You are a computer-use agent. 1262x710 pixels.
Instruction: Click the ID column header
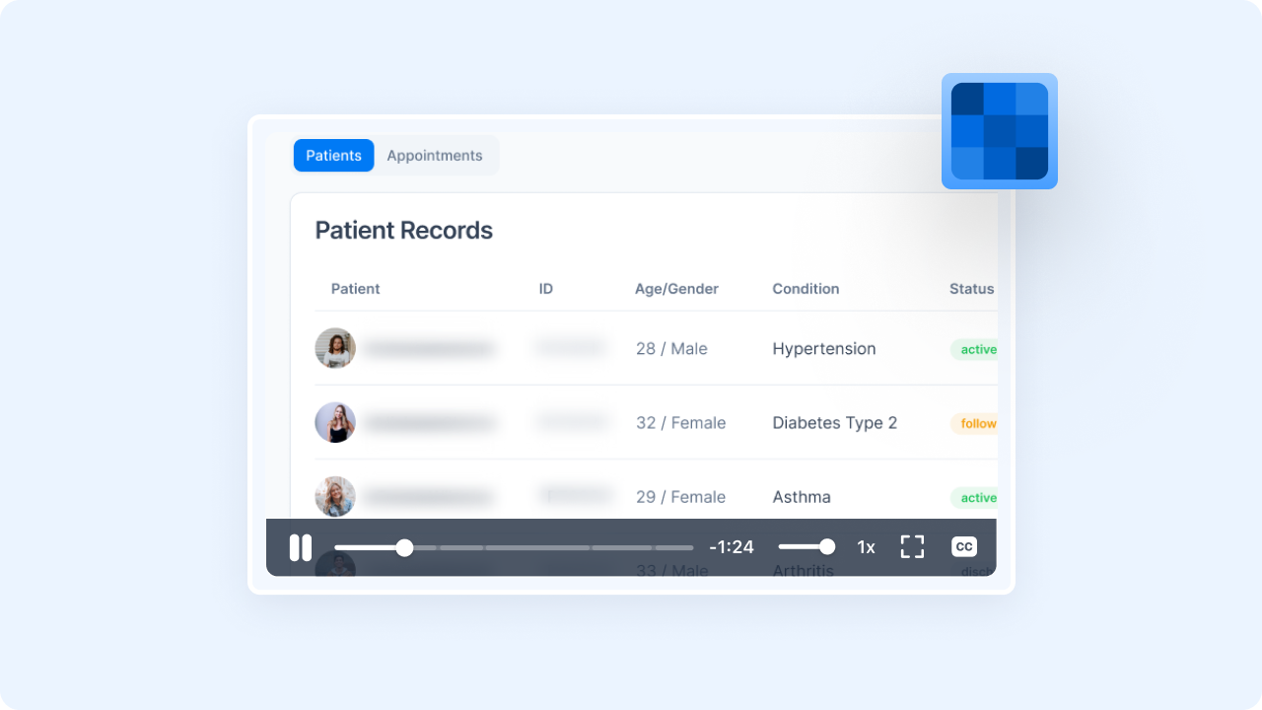click(x=545, y=289)
